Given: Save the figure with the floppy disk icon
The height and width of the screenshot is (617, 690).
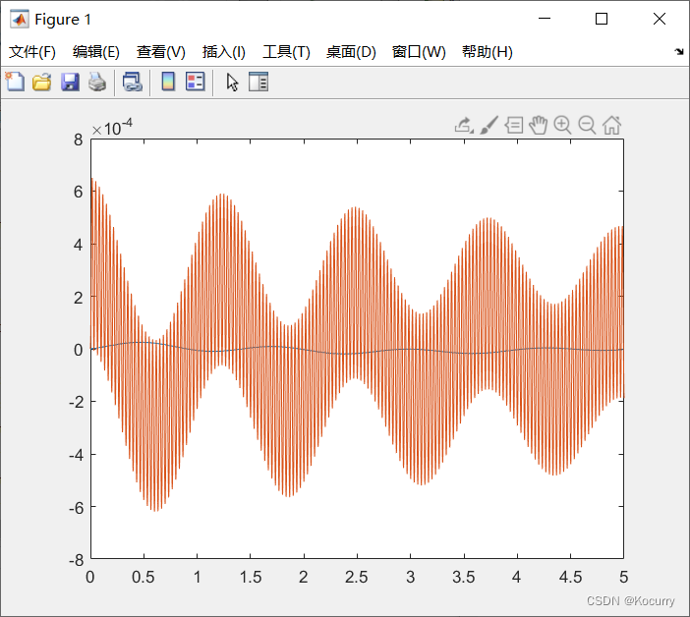Looking at the screenshot, I should 70,83.
